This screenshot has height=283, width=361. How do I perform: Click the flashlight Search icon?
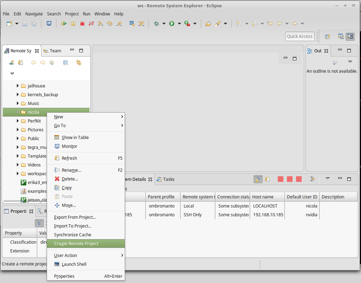coord(218,24)
